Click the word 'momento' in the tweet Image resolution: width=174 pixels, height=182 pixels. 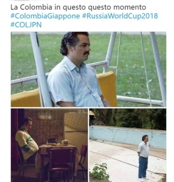pos(130,7)
